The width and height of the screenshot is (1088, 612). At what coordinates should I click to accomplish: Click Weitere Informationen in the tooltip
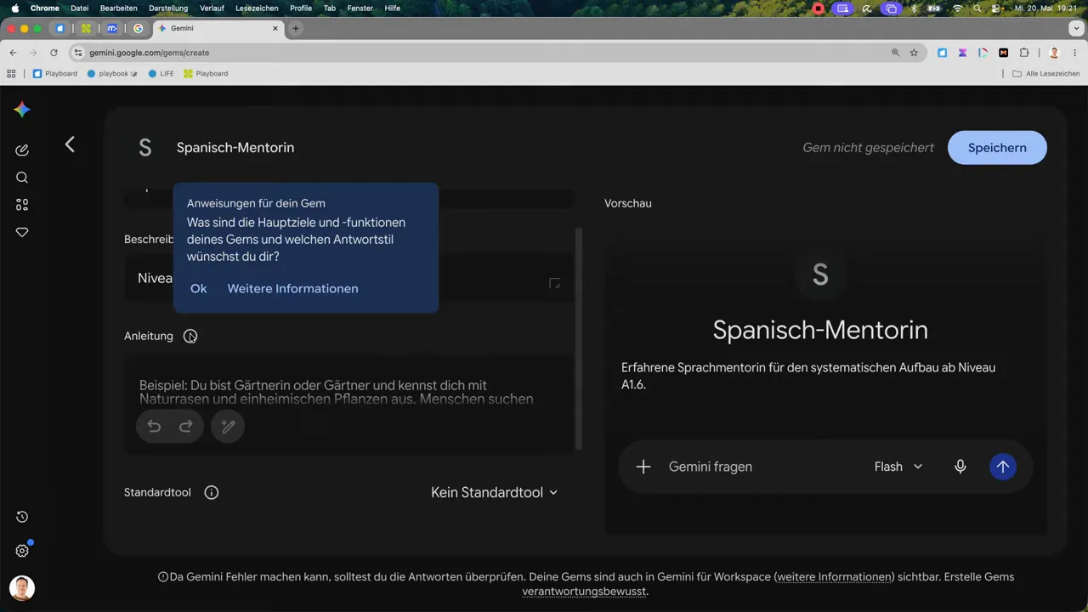292,288
